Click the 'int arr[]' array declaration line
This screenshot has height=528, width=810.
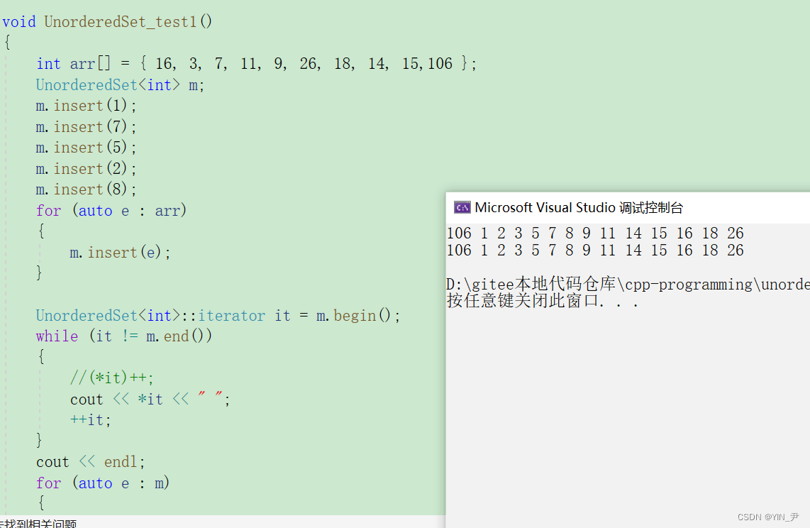click(x=256, y=64)
